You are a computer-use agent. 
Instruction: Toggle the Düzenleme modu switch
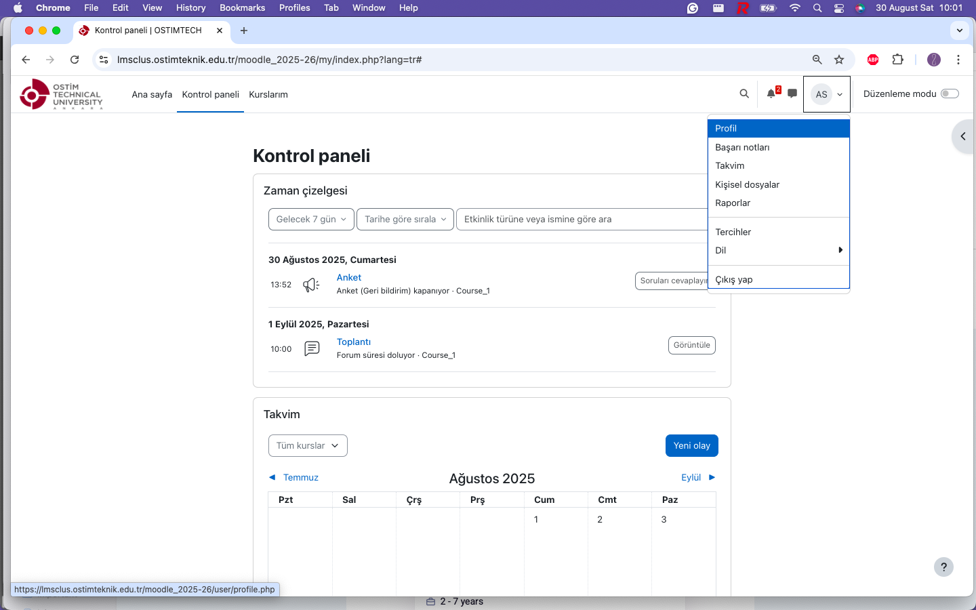[x=950, y=94]
